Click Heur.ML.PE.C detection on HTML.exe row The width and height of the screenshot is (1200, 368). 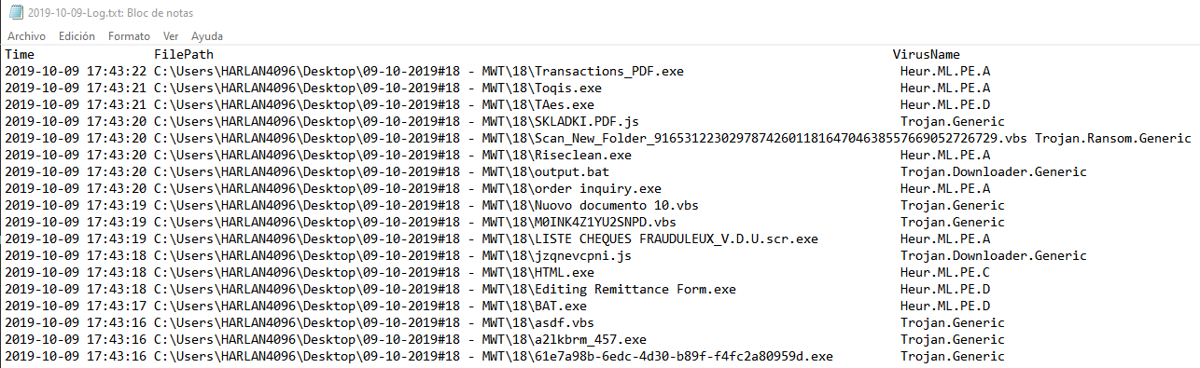click(945, 273)
